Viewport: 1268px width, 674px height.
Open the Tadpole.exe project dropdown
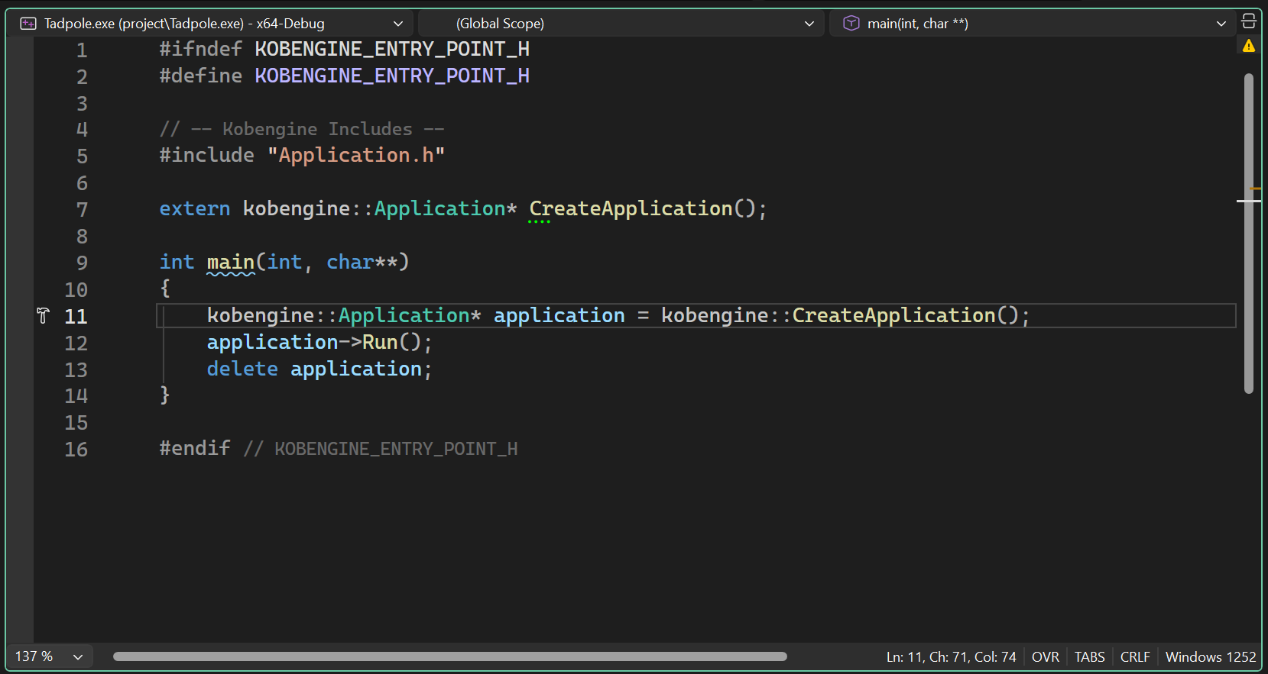(x=211, y=24)
